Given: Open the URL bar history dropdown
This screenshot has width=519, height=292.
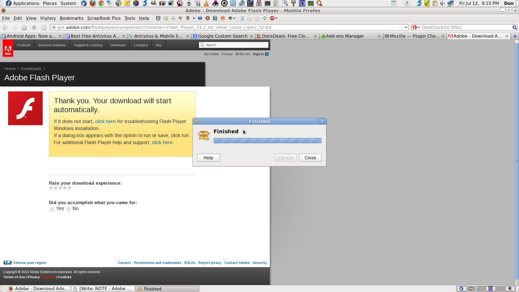Looking at the screenshot, I should click(x=406, y=27).
